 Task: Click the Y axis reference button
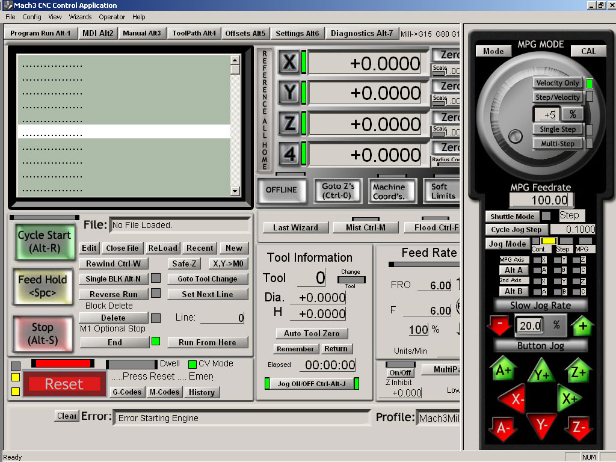[289, 93]
